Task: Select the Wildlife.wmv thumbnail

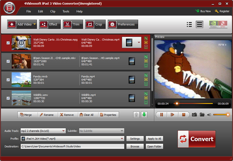Action: tap(21, 98)
